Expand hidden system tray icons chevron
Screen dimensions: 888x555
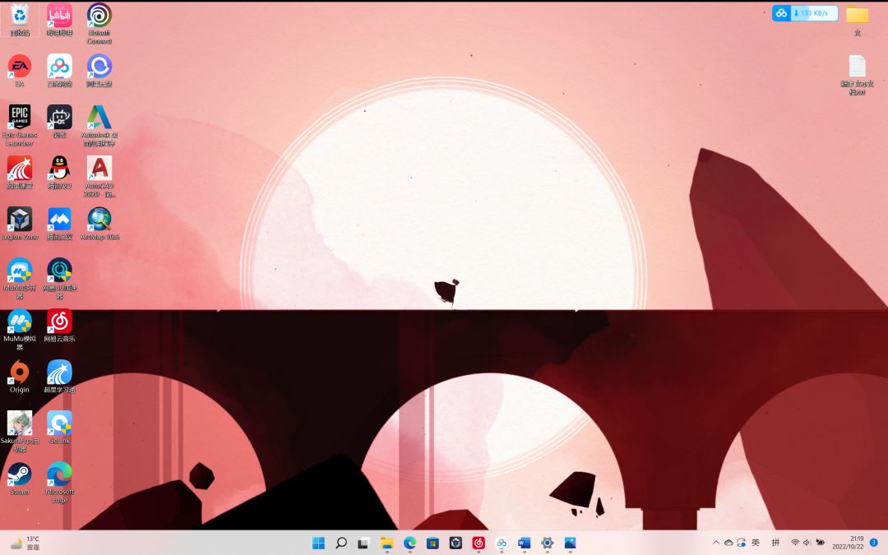pos(716,543)
